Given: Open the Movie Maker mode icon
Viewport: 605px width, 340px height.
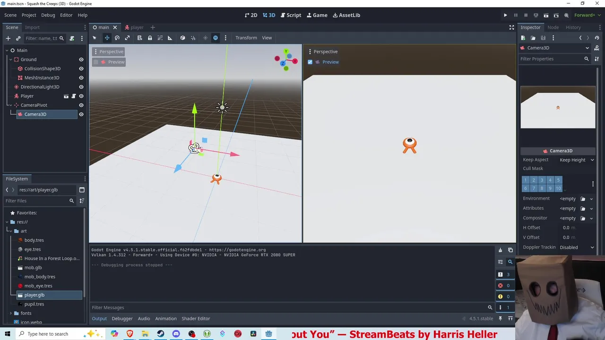Looking at the screenshot, I should 566,15.
